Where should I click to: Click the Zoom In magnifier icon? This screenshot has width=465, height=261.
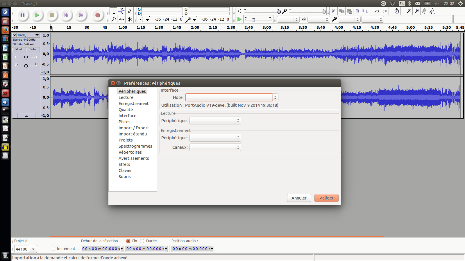(409, 11)
